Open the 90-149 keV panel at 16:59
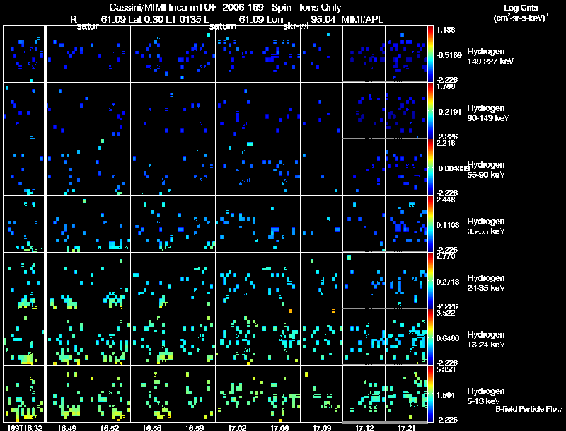566x431 pixels. pyautogui.click(x=194, y=110)
